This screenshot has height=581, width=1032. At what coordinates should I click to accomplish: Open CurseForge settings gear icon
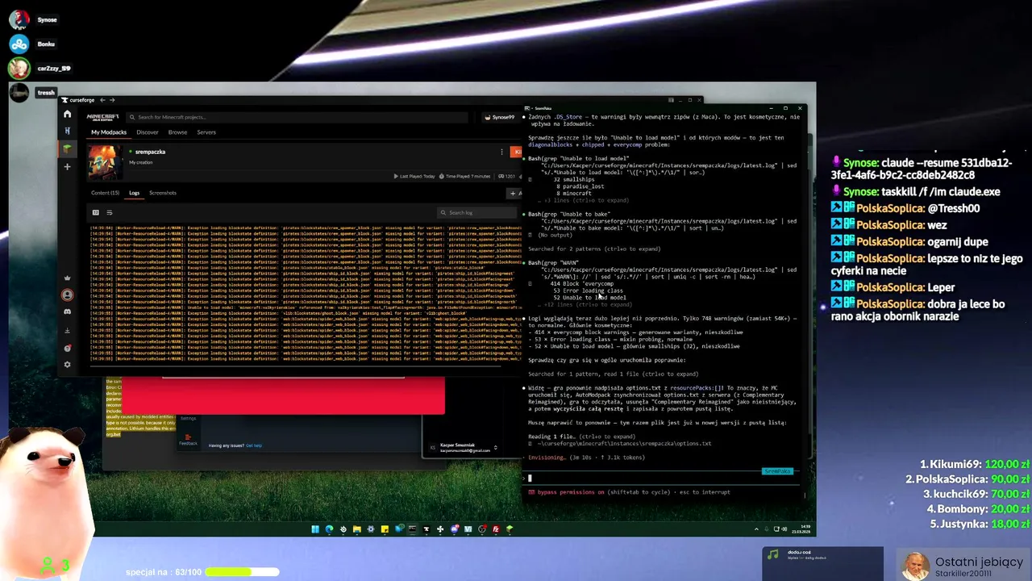pos(68,365)
